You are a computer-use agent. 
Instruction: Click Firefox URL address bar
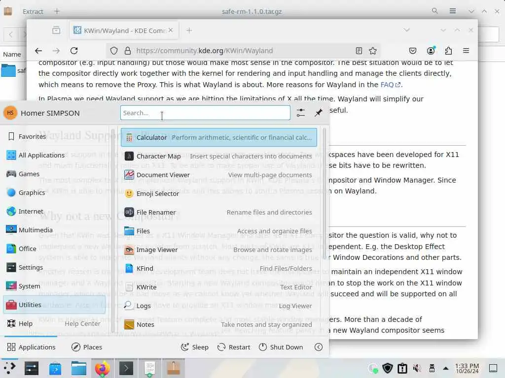click(x=243, y=51)
